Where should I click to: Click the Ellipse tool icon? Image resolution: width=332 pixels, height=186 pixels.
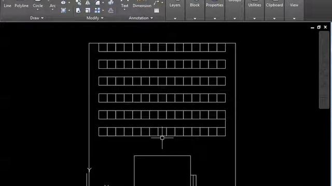point(63,3)
